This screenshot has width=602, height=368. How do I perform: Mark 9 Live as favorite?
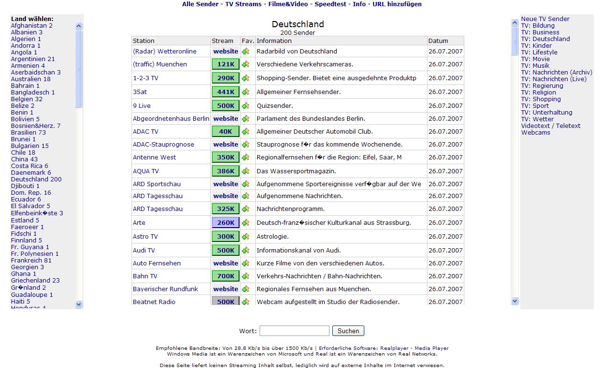click(x=246, y=106)
